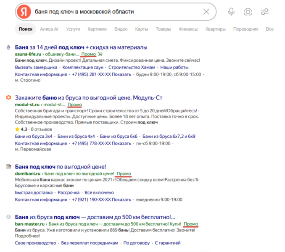Viewport: 285px width, 252px height.
Task: Focus the search input field
Action: click(116, 12)
